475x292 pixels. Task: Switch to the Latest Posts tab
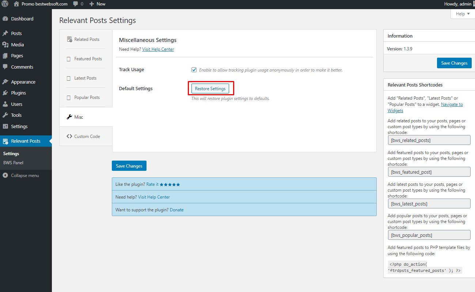click(86, 78)
